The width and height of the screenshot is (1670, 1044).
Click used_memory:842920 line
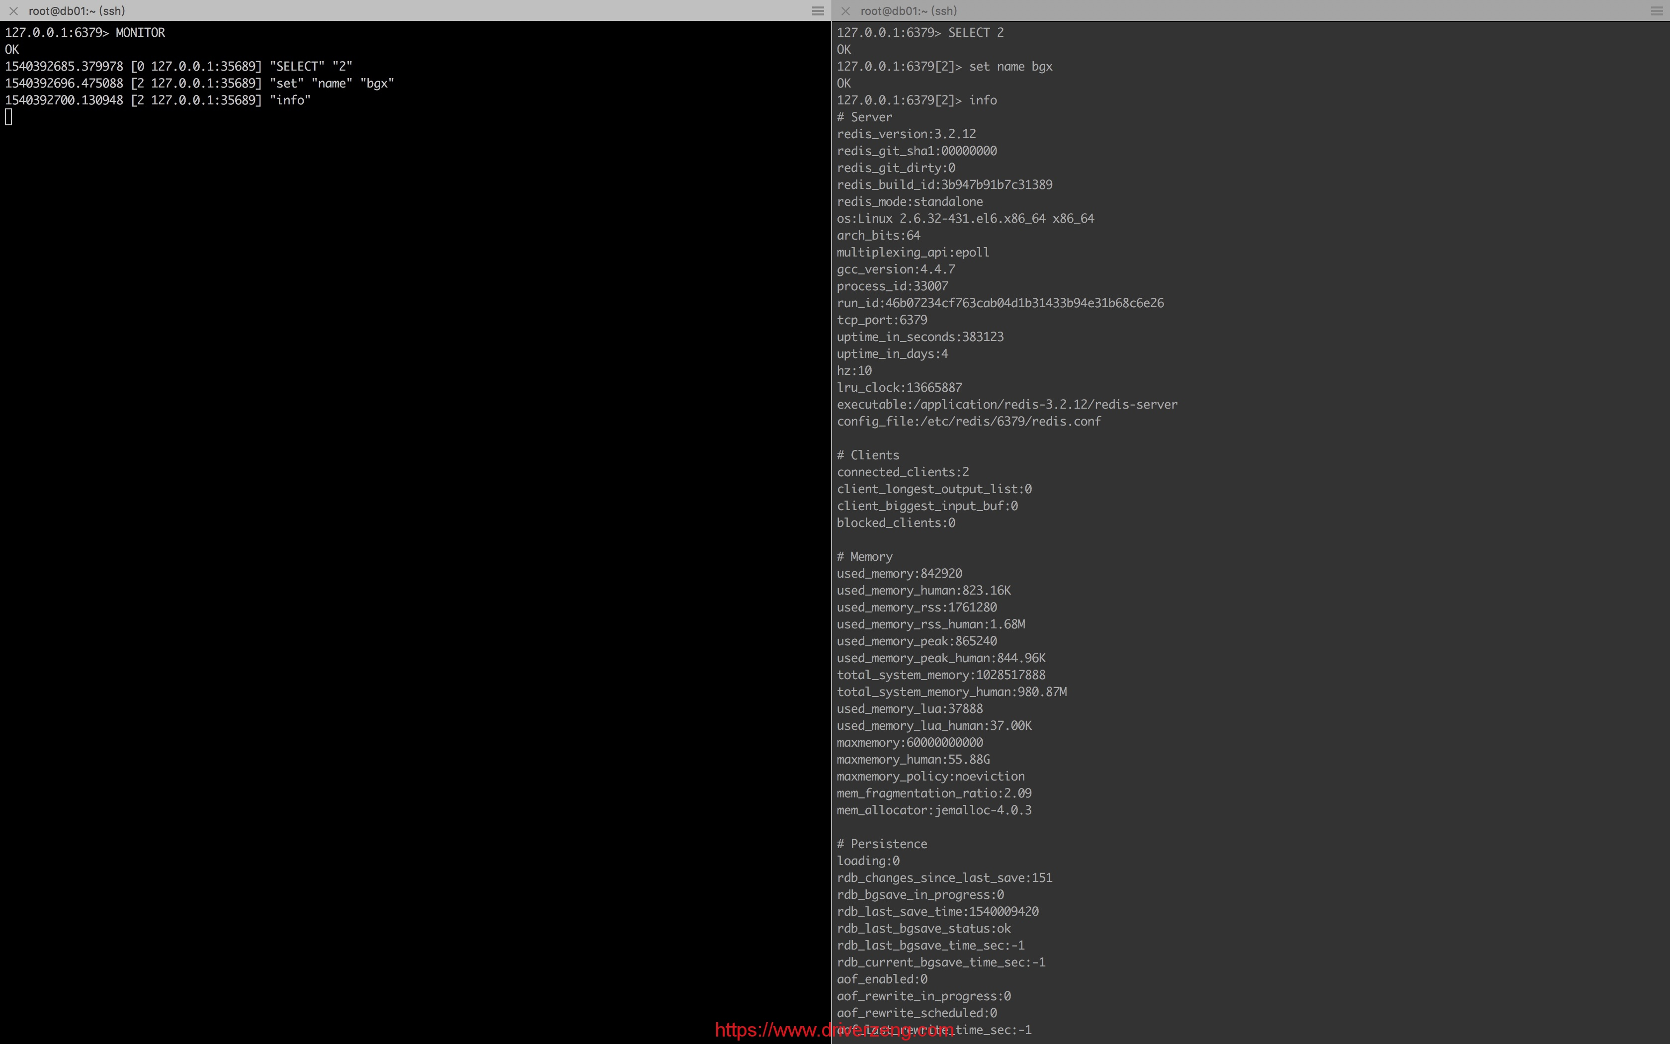coord(900,574)
